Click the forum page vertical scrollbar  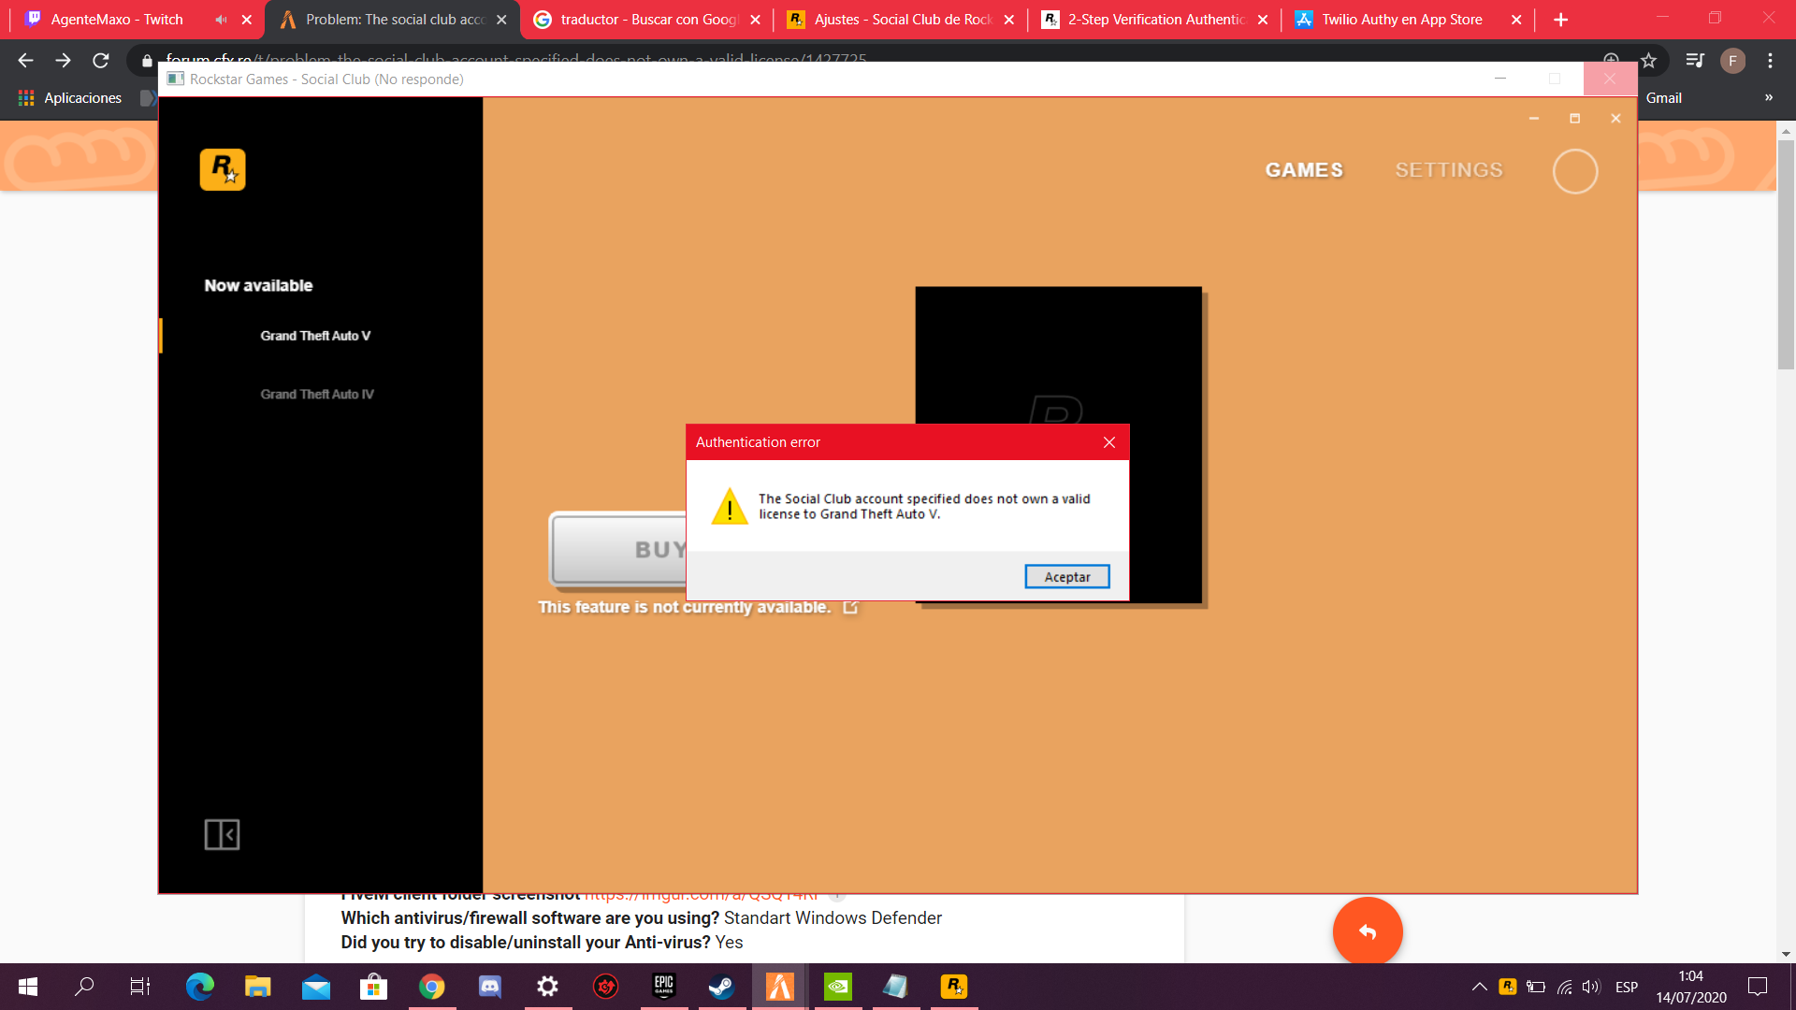[x=1786, y=254]
